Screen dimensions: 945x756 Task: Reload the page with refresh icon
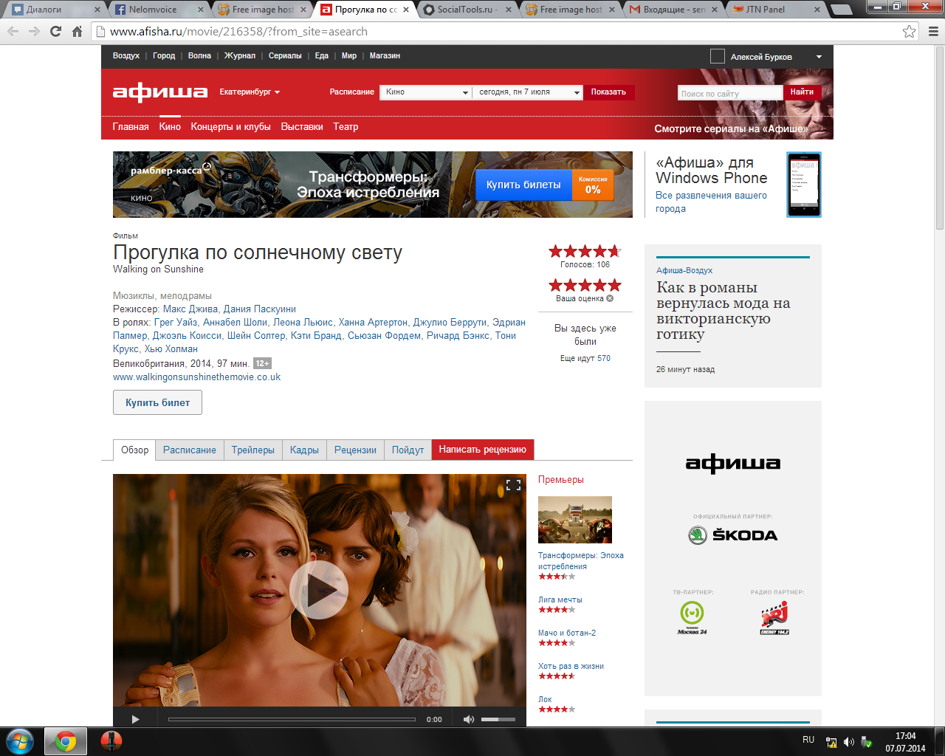pos(55,32)
